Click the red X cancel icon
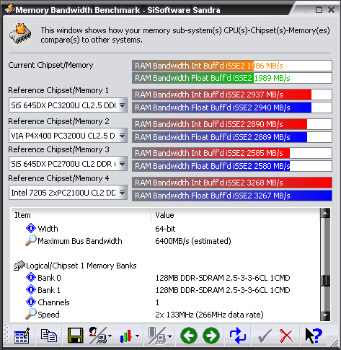Screen dimensions: 341x350 pos(286,336)
